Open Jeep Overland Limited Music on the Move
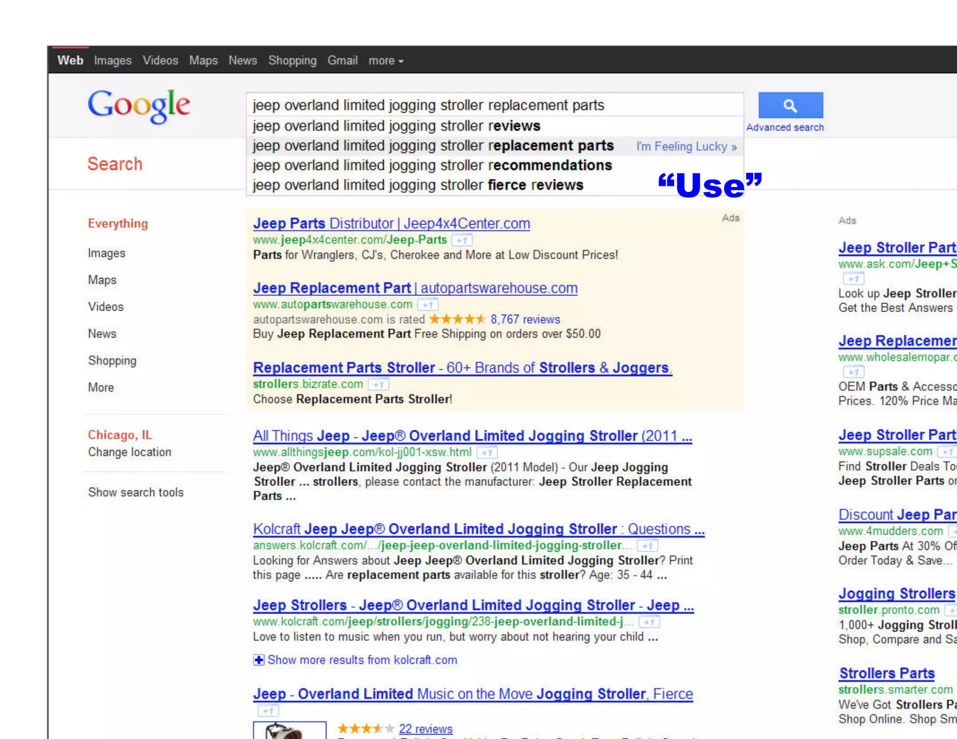The height and width of the screenshot is (739, 957). click(473, 694)
